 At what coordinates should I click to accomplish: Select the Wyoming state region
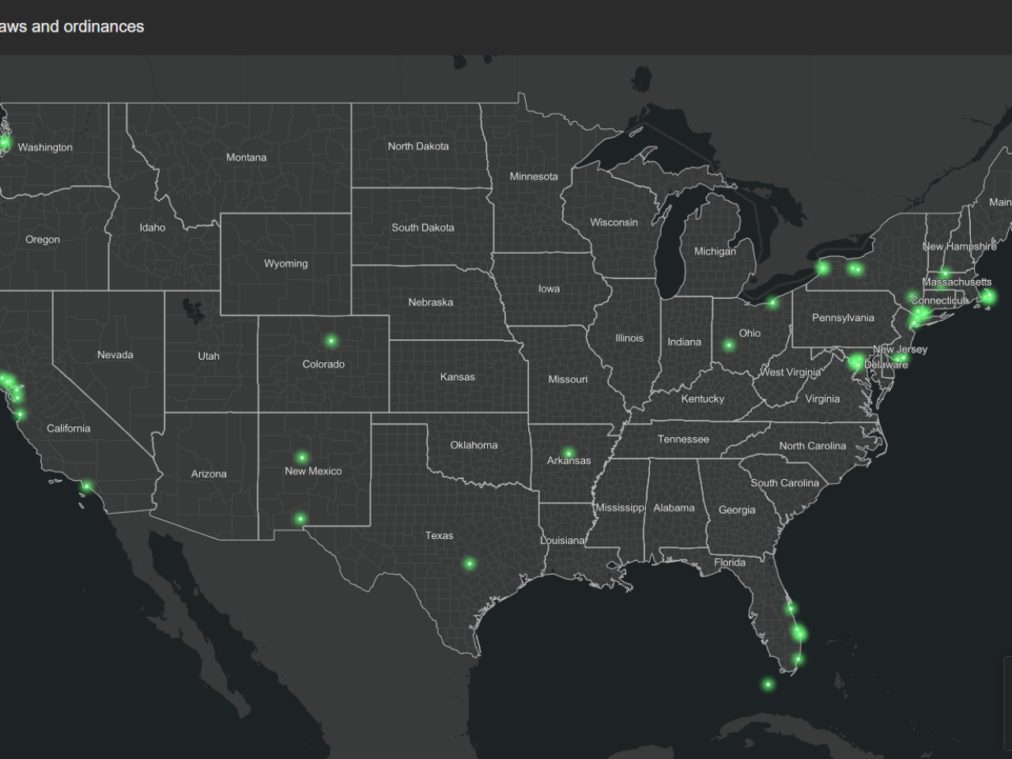[286, 262]
